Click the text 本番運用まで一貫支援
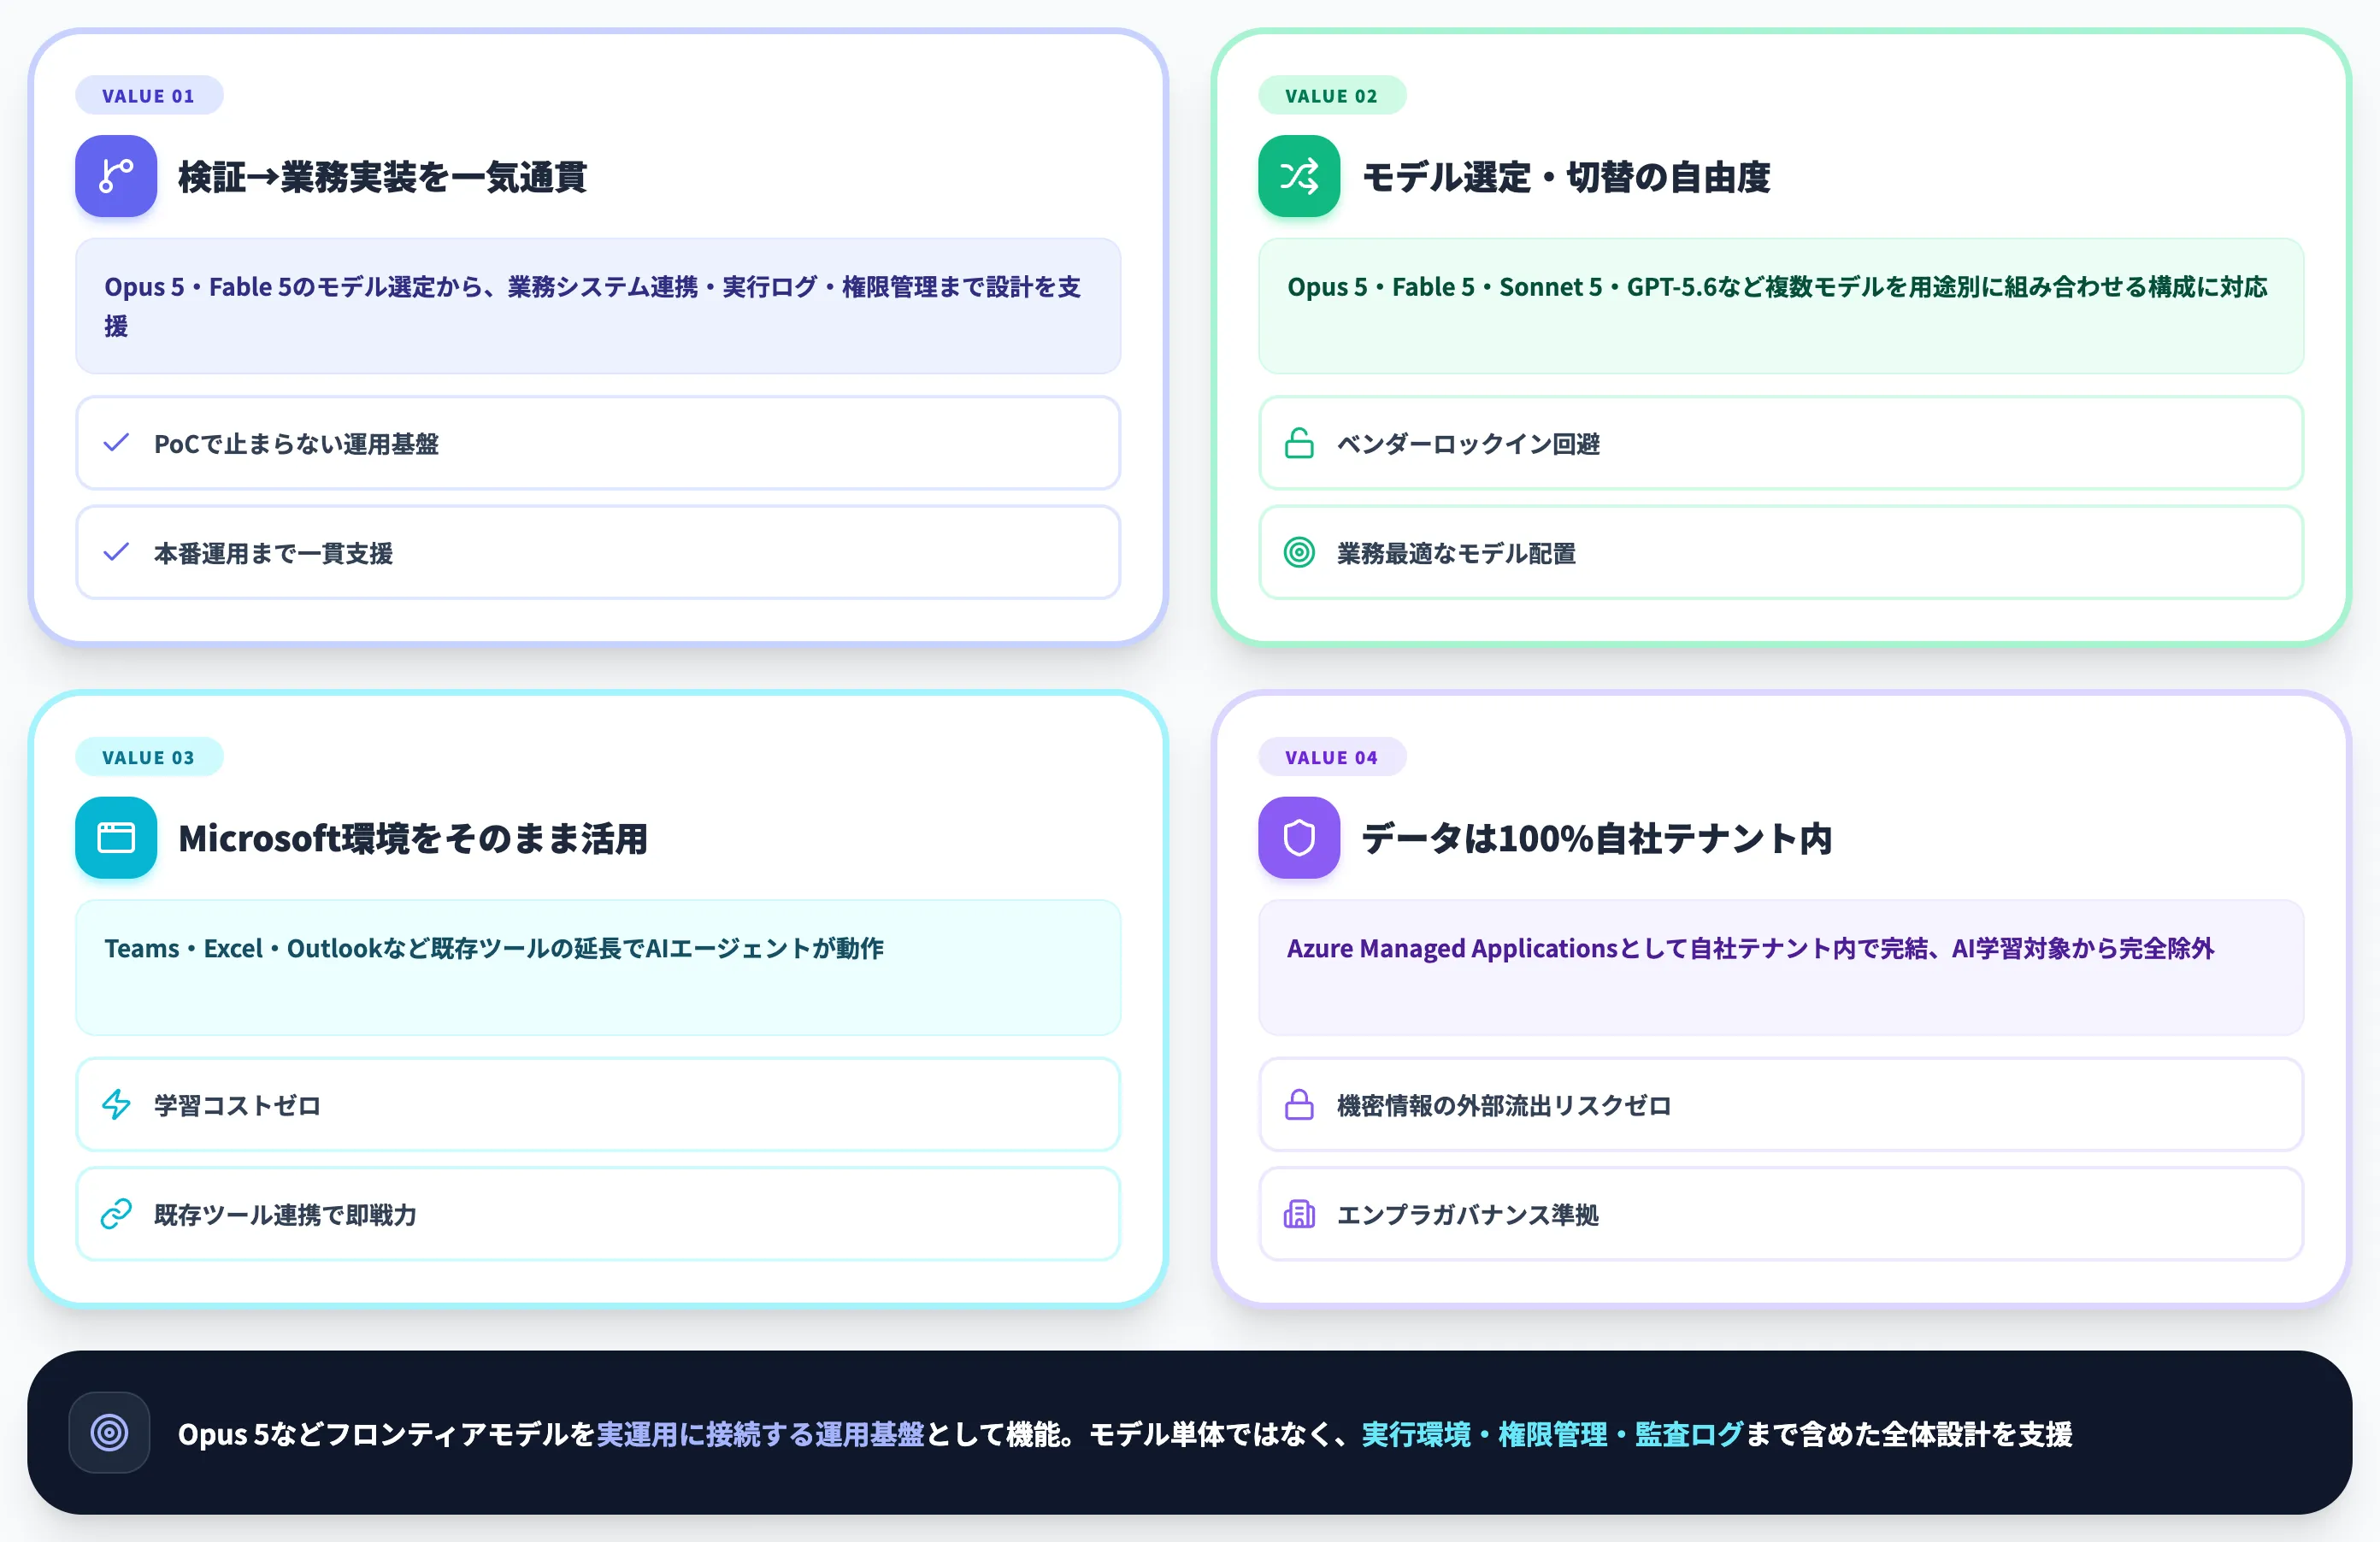The image size is (2380, 1542). pos(273,553)
